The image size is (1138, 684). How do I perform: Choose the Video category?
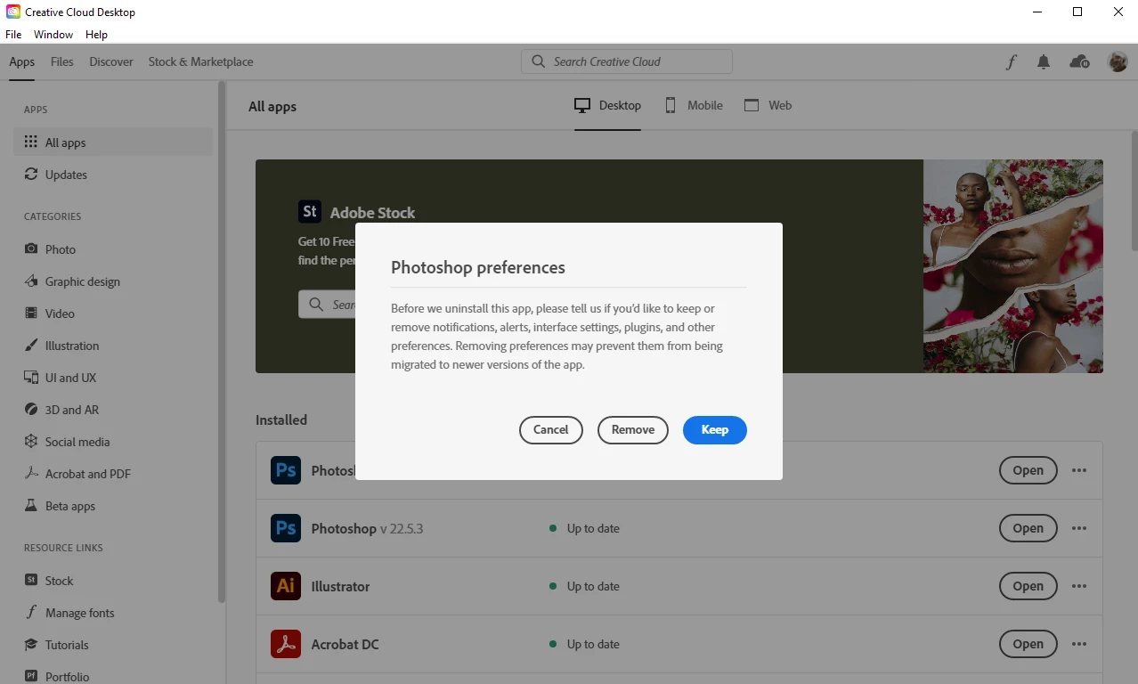tap(113, 313)
